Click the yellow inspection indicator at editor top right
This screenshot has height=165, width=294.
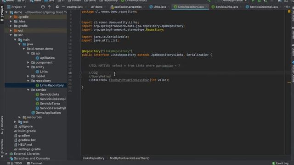tap(289, 11)
